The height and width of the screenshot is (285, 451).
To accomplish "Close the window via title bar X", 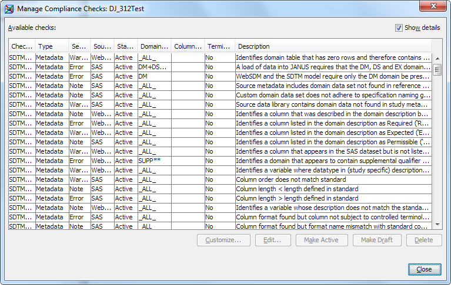I will pyautogui.click(x=433, y=6).
